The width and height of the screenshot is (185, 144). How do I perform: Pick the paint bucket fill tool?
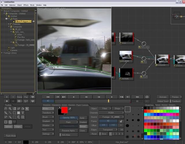[23, 109]
